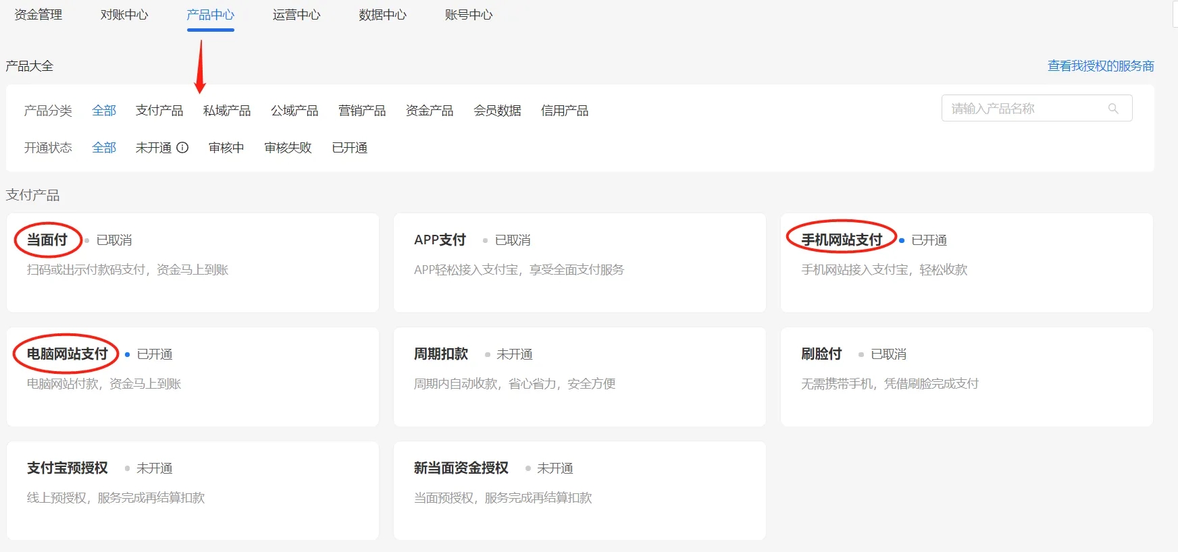Click description 线上预授权，服务完成再结算扣款
The width and height of the screenshot is (1178, 552).
tap(116, 498)
